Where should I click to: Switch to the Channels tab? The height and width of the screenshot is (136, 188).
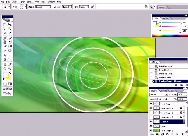pos(163,91)
